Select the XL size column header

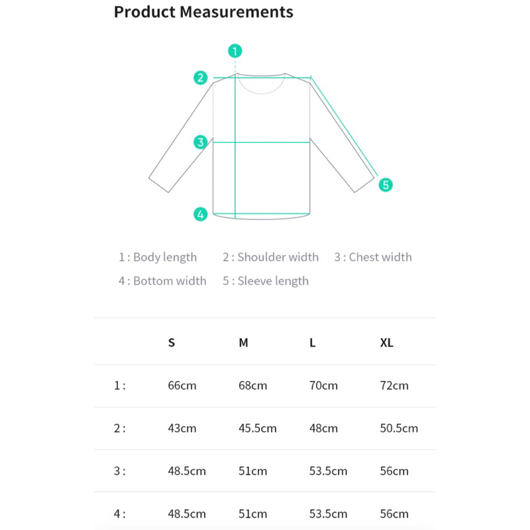point(387,343)
